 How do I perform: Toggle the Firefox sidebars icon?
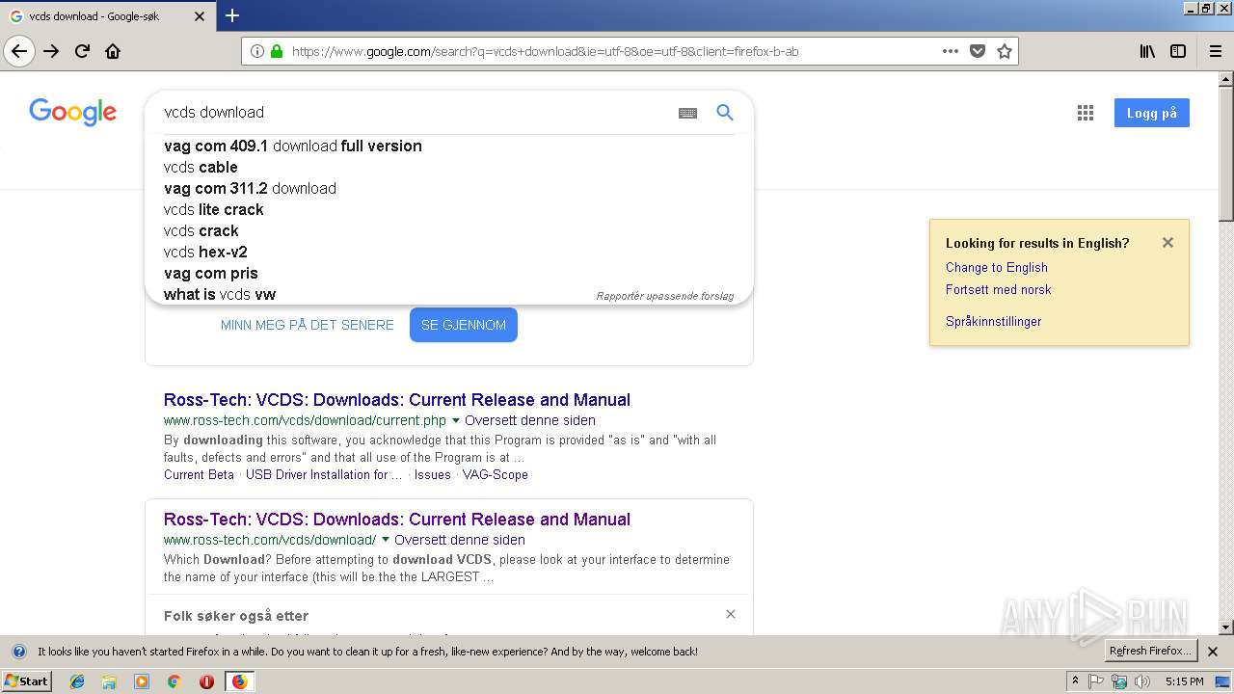coord(1178,51)
